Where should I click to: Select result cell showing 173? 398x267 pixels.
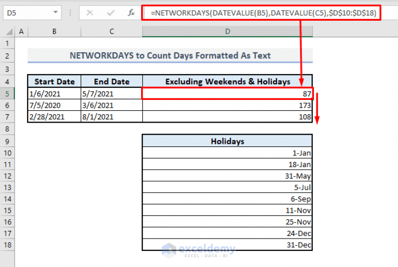click(x=227, y=105)
